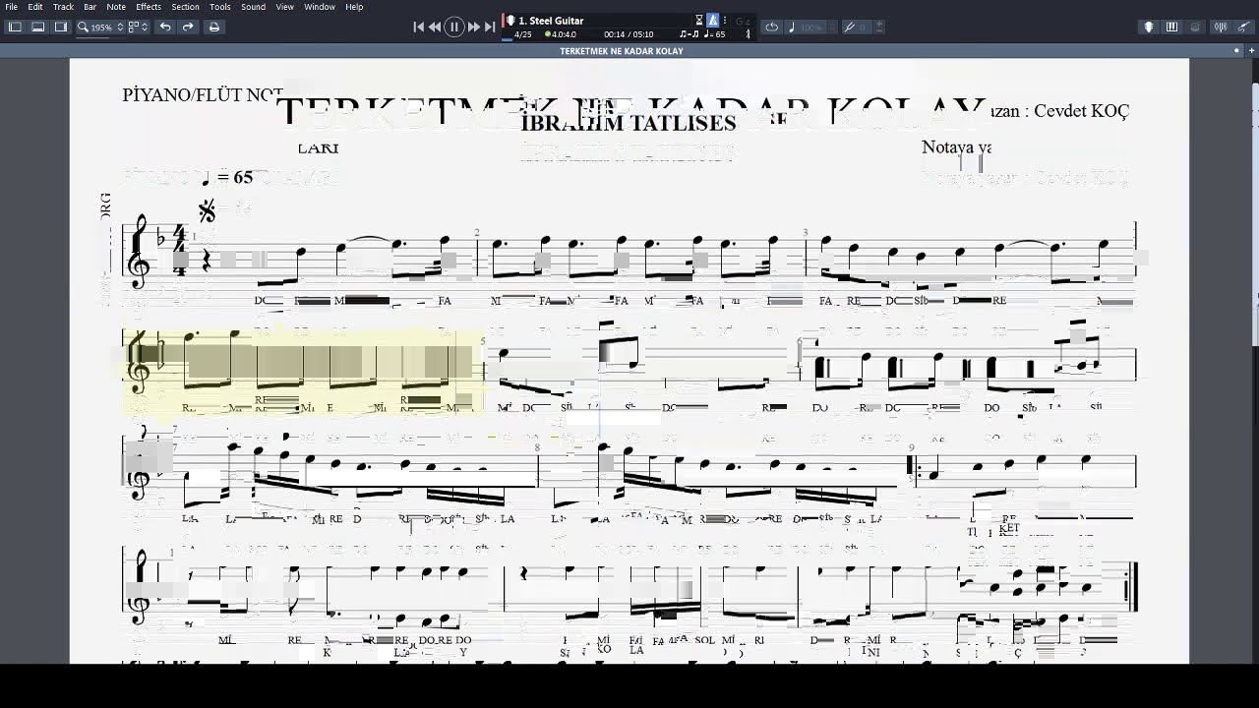Toggle the bottom global view panel
1259x708 pixels.
[37, 27]
